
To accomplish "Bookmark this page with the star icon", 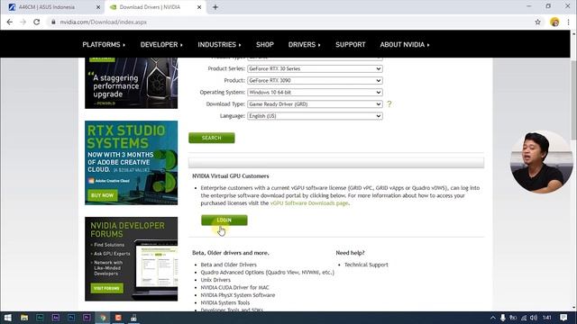I will pos(537,22).
